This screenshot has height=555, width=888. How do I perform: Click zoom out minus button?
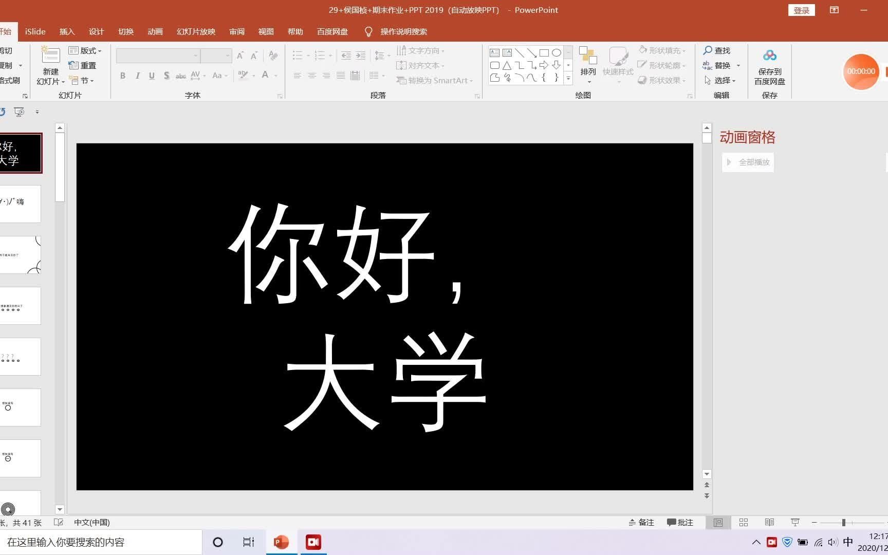pyautogui.click(x=814, y=522)
